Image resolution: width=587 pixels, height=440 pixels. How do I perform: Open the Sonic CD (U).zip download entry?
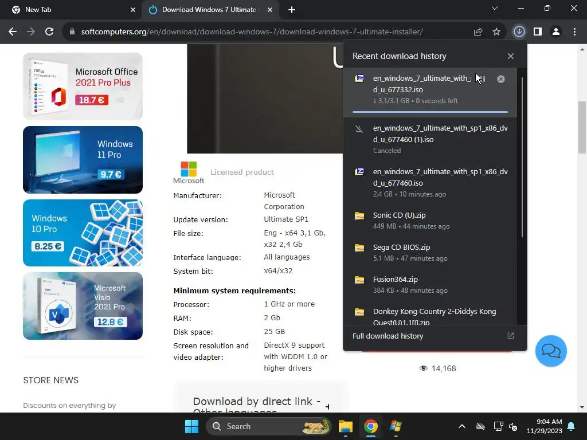430,221
